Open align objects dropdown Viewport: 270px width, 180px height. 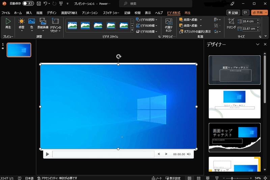click(217, 20)
